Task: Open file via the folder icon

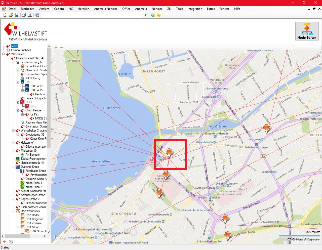Action: pos(11,15)
